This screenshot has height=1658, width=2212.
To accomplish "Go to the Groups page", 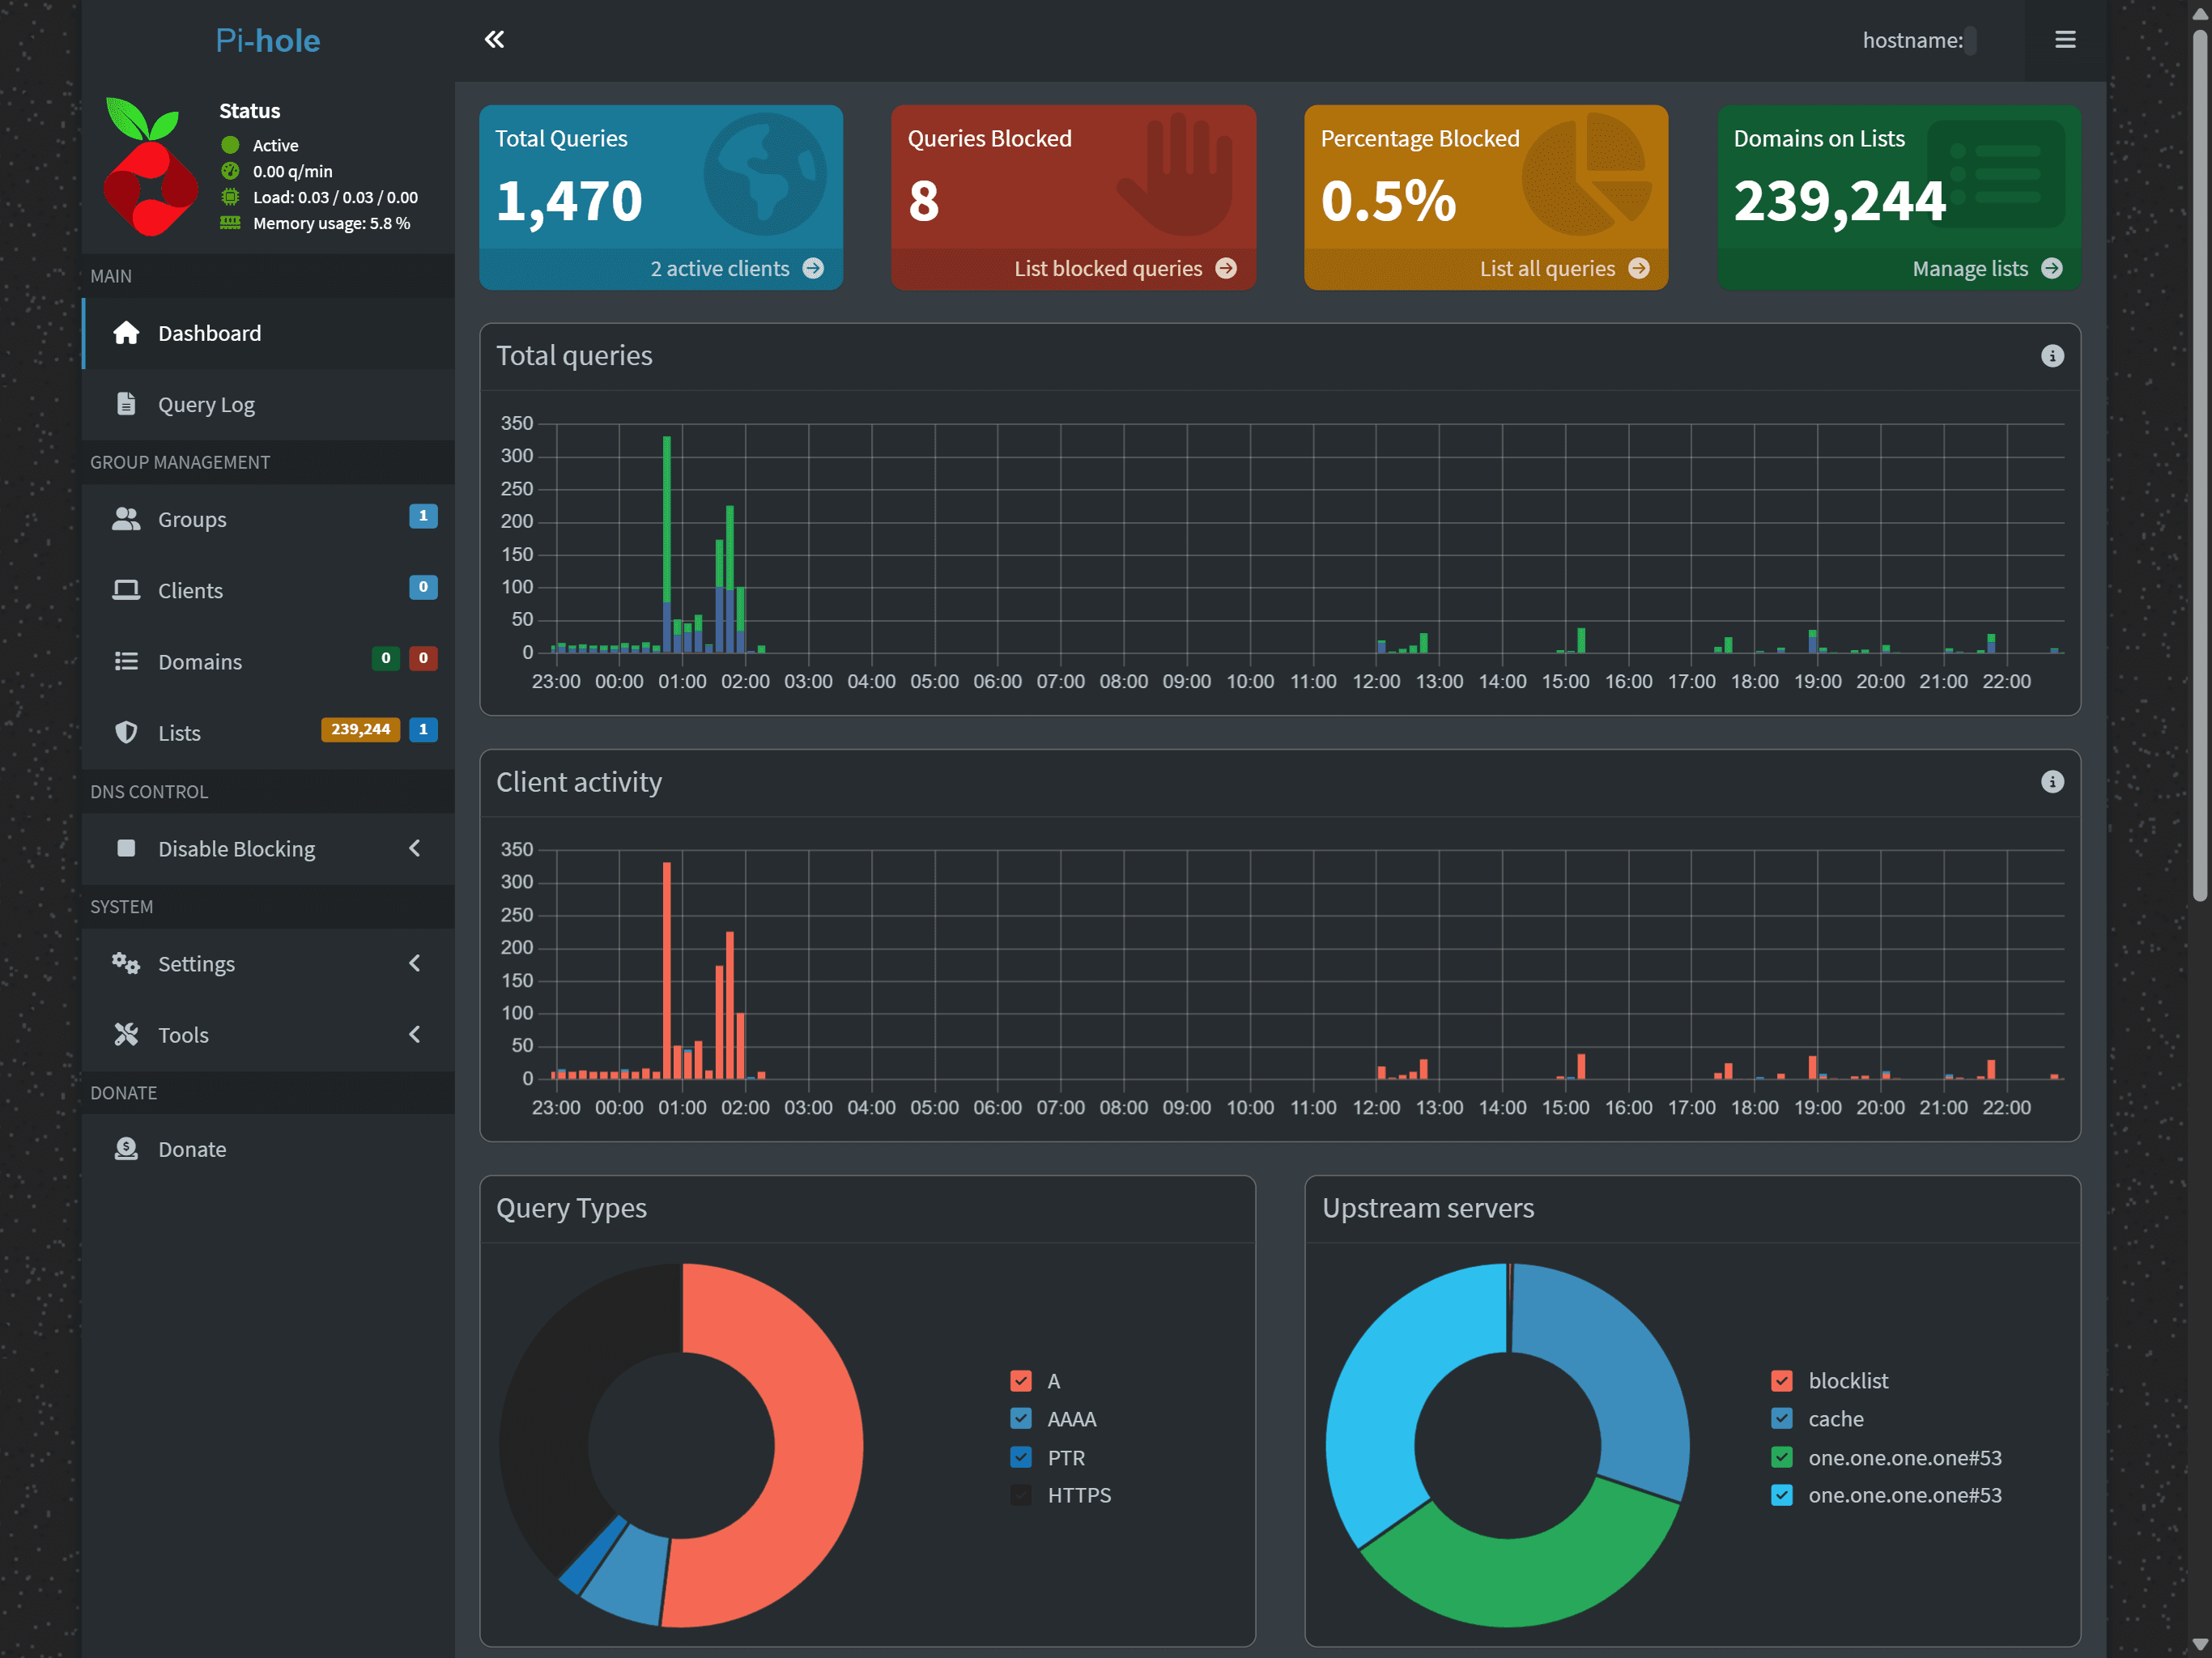I will 268,519.
